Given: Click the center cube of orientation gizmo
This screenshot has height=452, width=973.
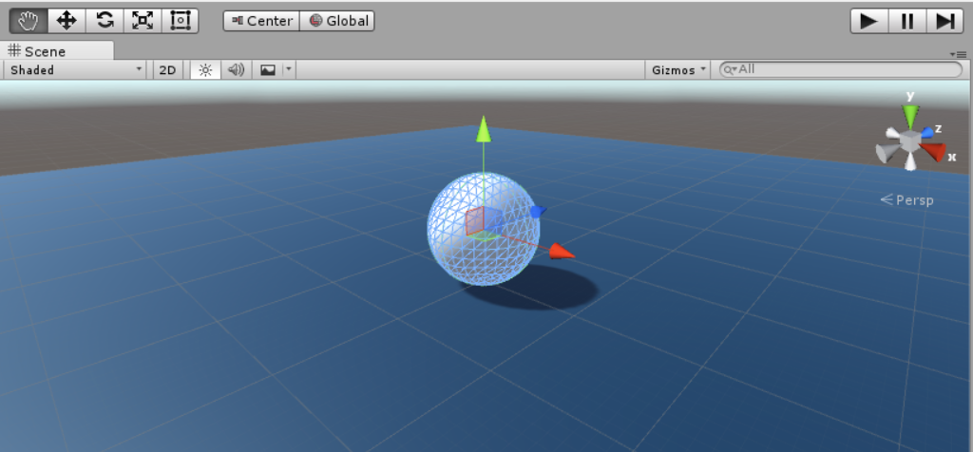Looking at the screenshot, I should click(x=909, y=141).
